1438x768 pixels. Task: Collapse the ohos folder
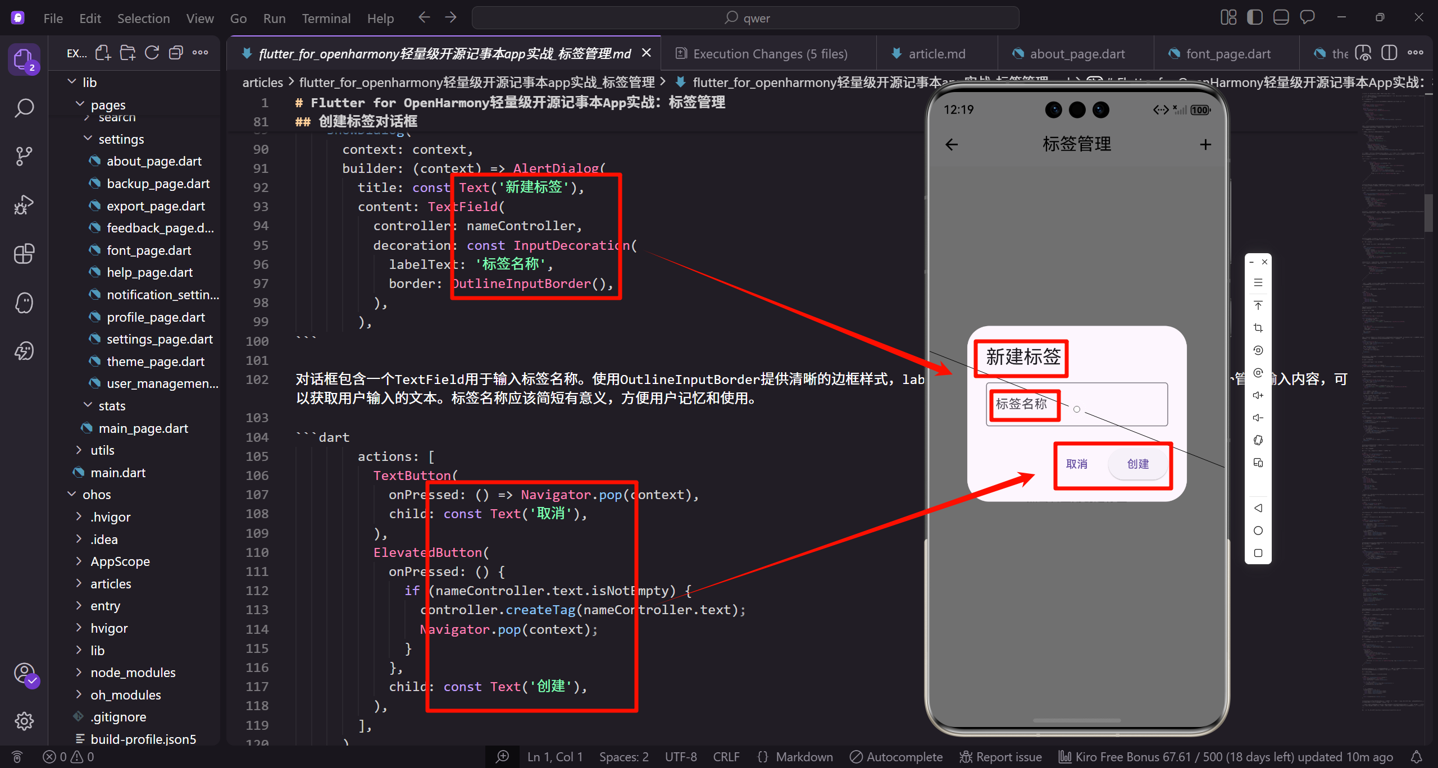tap(71, 494)
